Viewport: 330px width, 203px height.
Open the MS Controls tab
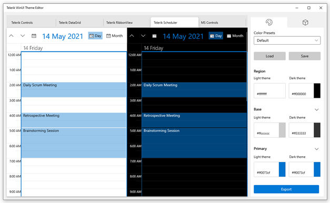(x=222, y=23)
